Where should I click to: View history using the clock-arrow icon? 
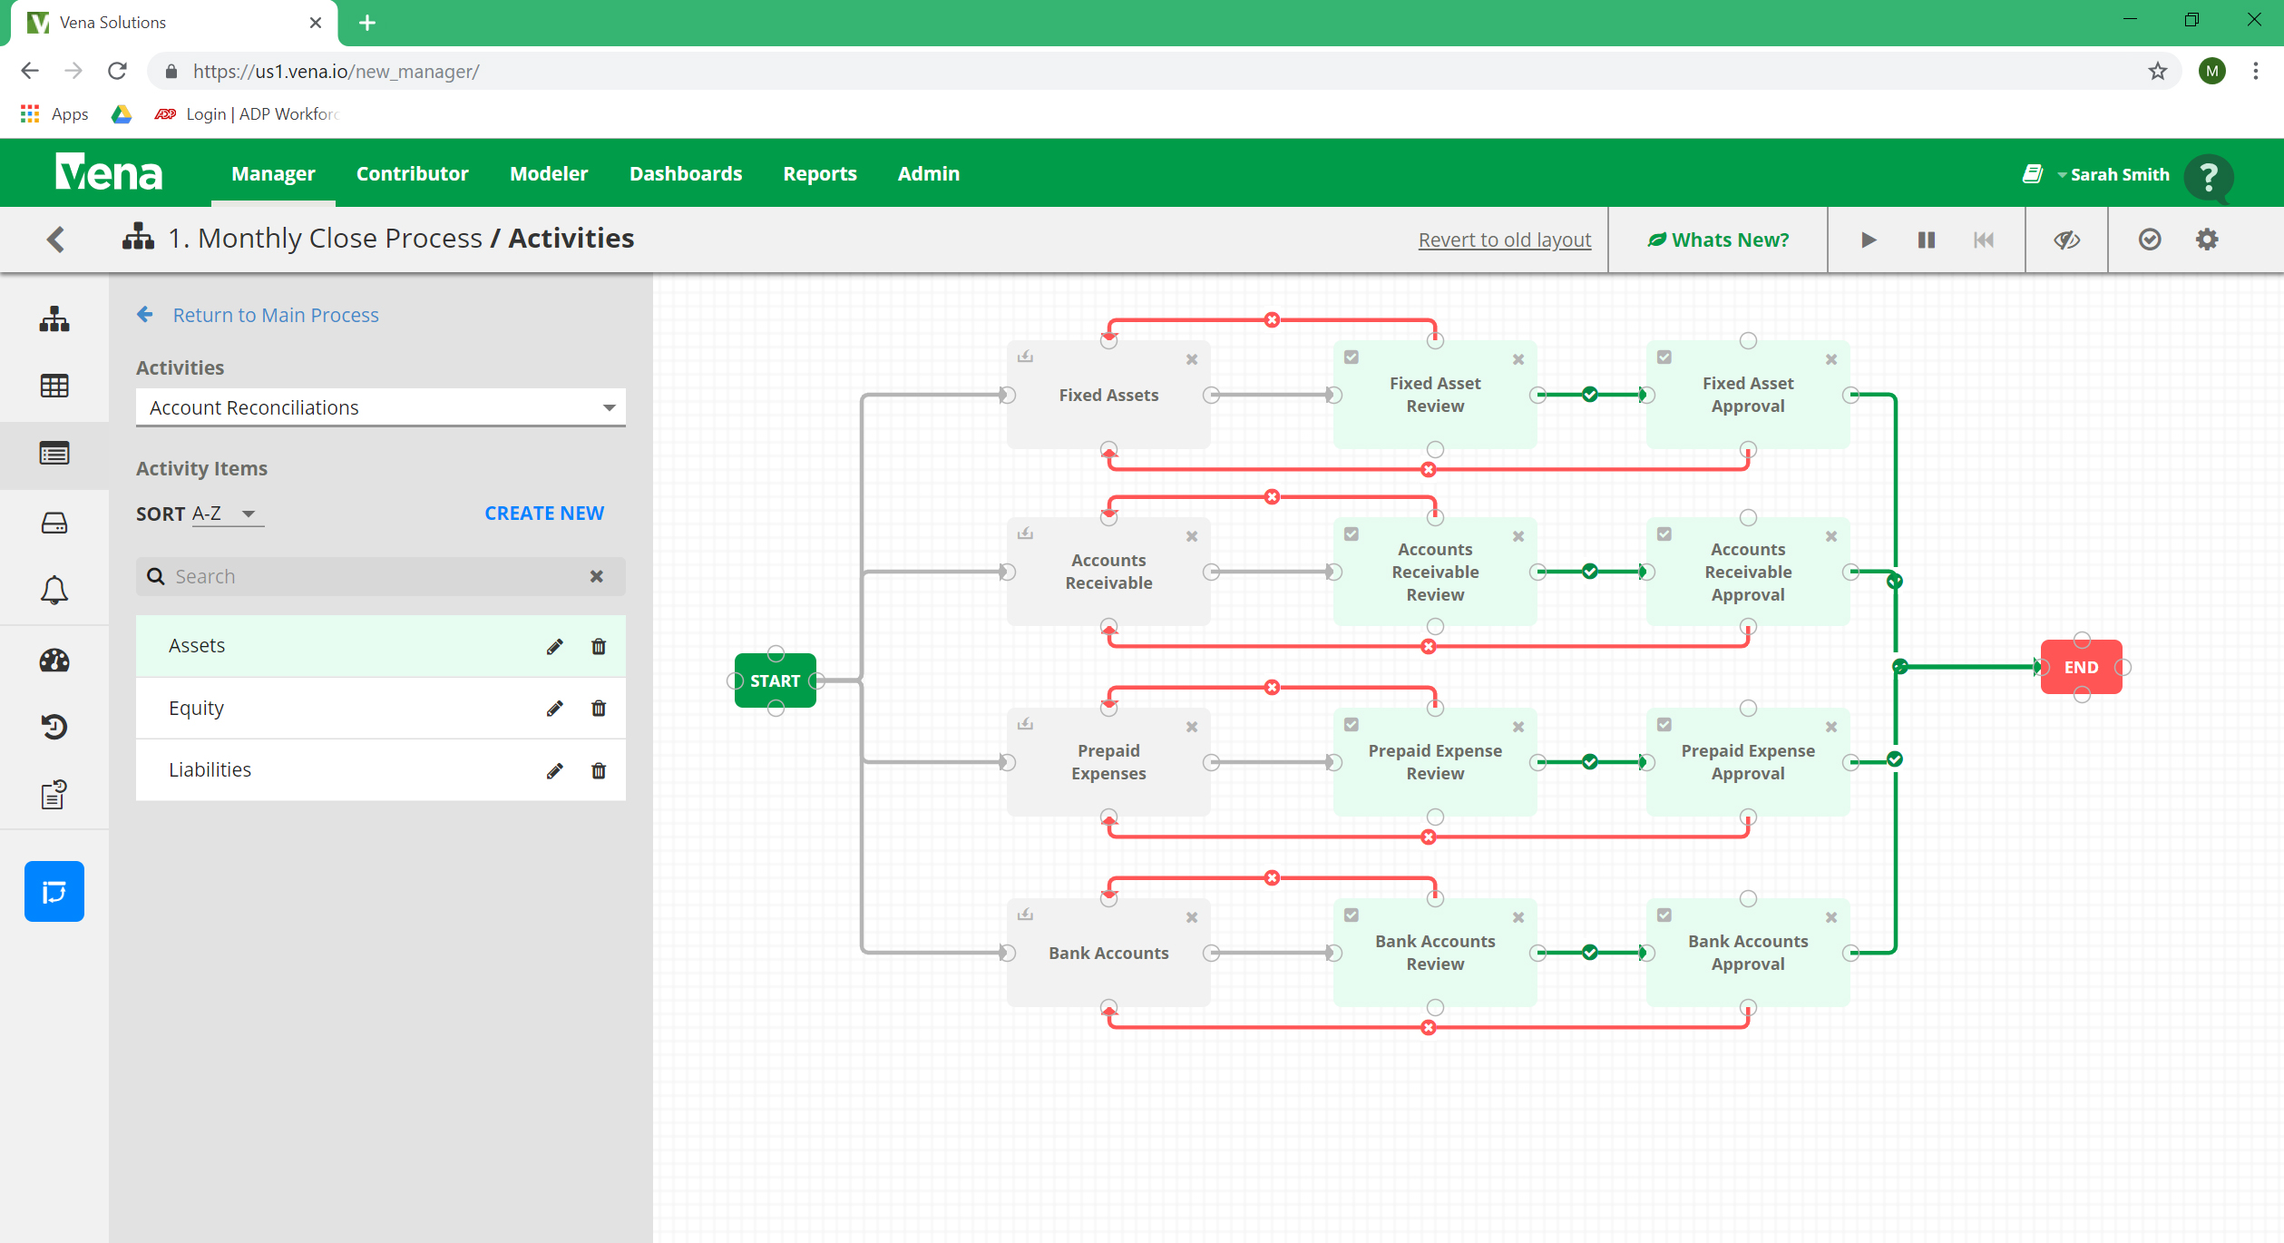tap(54, 726)
